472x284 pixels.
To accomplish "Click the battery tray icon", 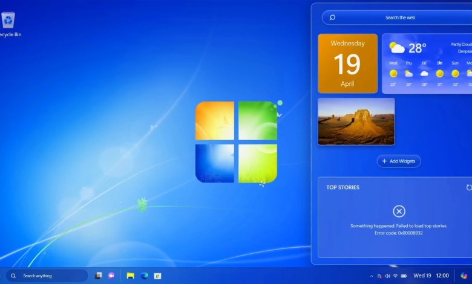I will [x=404, y=276].
